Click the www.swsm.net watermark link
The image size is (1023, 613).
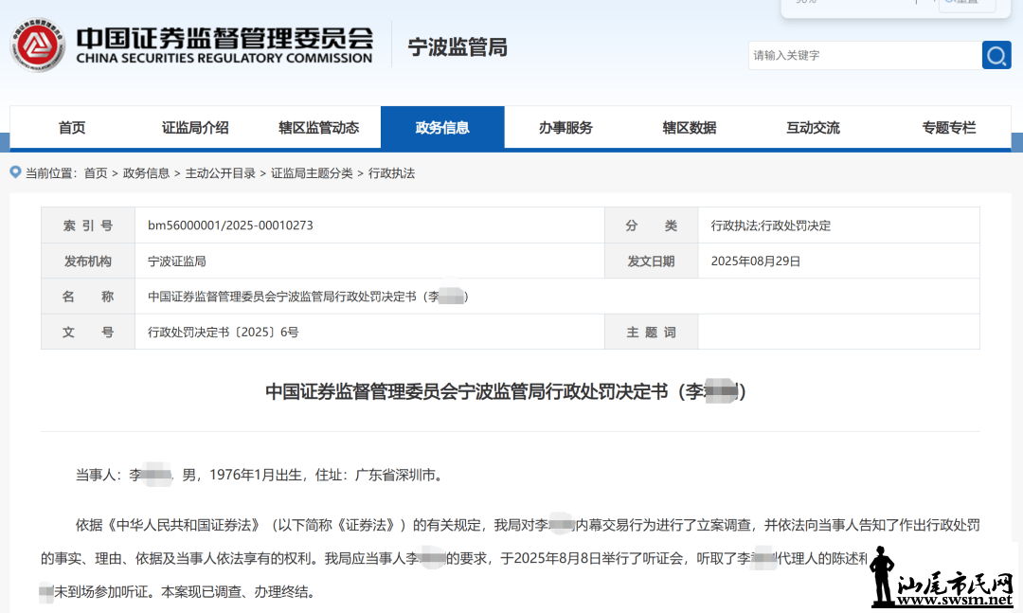957,599
